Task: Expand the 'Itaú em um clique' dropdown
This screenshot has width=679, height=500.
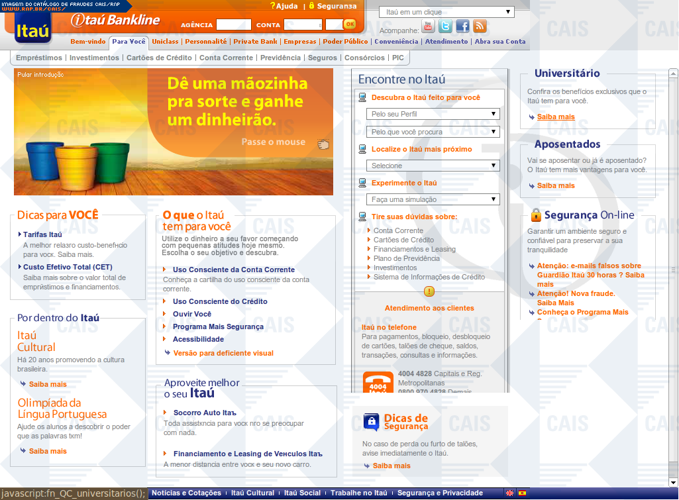Action: 446,12
